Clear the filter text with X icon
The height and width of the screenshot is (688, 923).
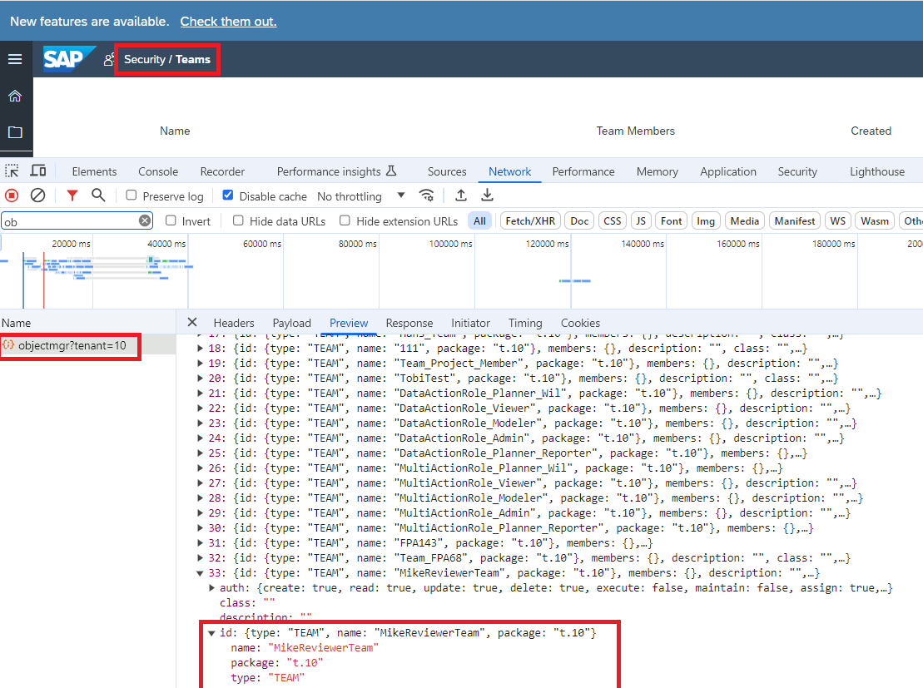tap(145, 220)
